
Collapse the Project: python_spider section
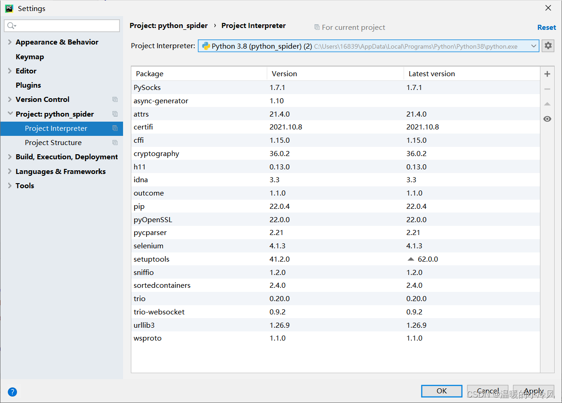click(10, 114)
